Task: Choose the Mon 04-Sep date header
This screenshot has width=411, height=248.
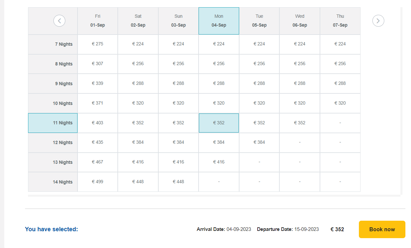Action: [219, 21]
